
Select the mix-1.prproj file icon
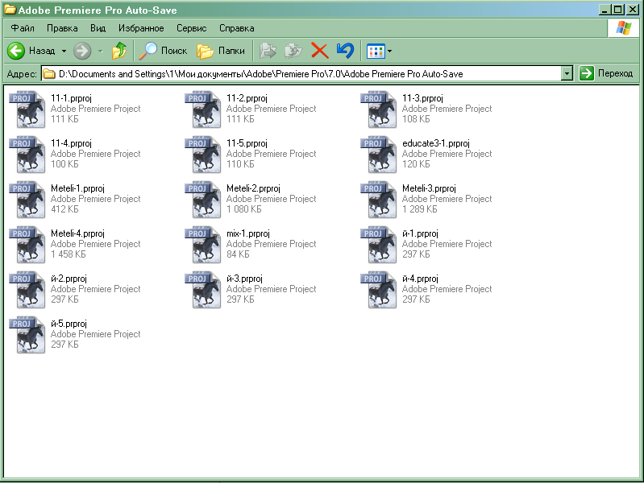click(x=203, y=245)
